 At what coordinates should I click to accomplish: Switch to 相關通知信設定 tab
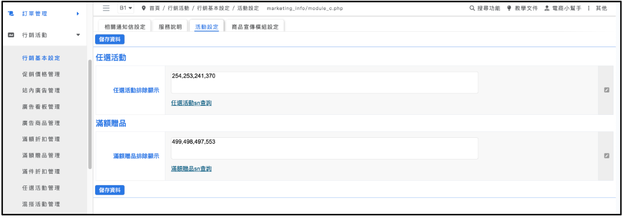click(x=125, y=27)
